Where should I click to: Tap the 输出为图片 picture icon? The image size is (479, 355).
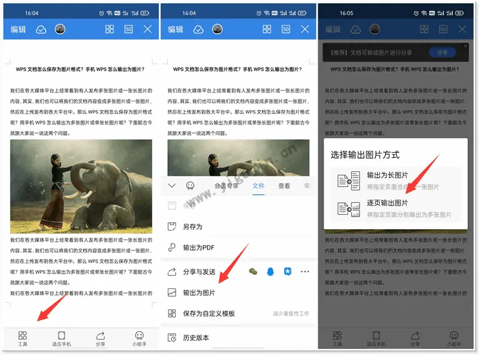click(172, 292)
